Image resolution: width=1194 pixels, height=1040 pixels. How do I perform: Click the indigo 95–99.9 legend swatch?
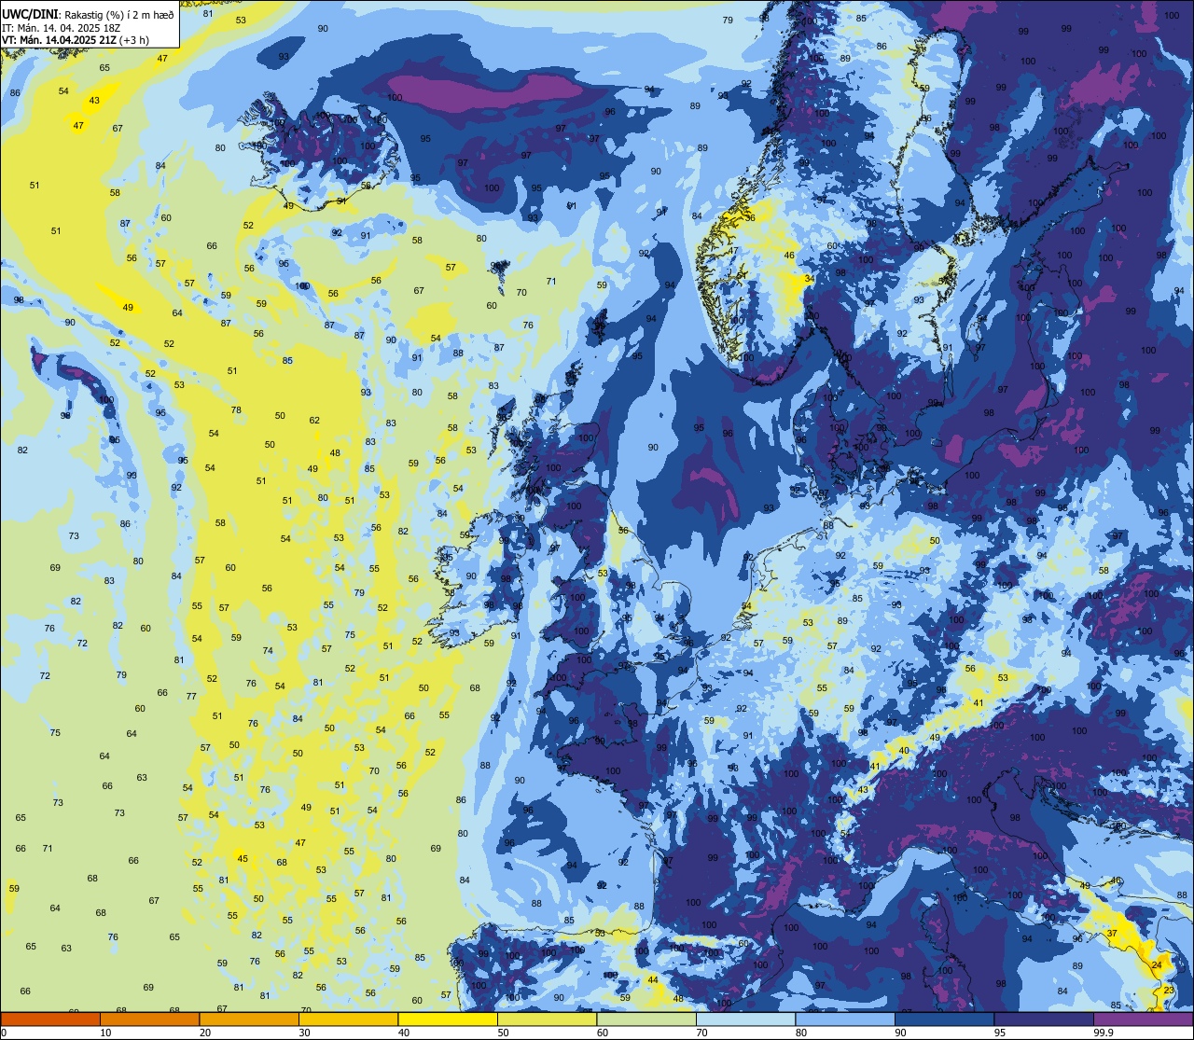[1044, 1019]
